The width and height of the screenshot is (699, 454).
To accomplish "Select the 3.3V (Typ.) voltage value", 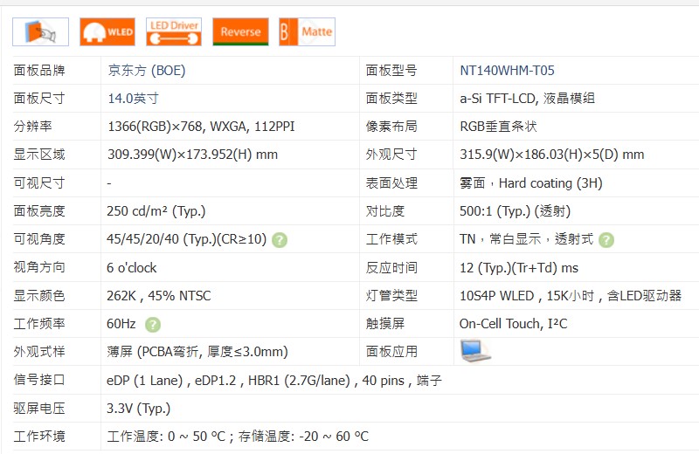I will pos(138,408).
